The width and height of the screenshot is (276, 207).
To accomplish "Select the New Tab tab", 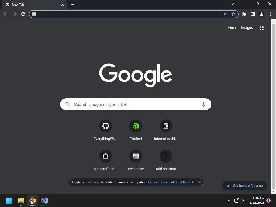I will tap(34, 5).
